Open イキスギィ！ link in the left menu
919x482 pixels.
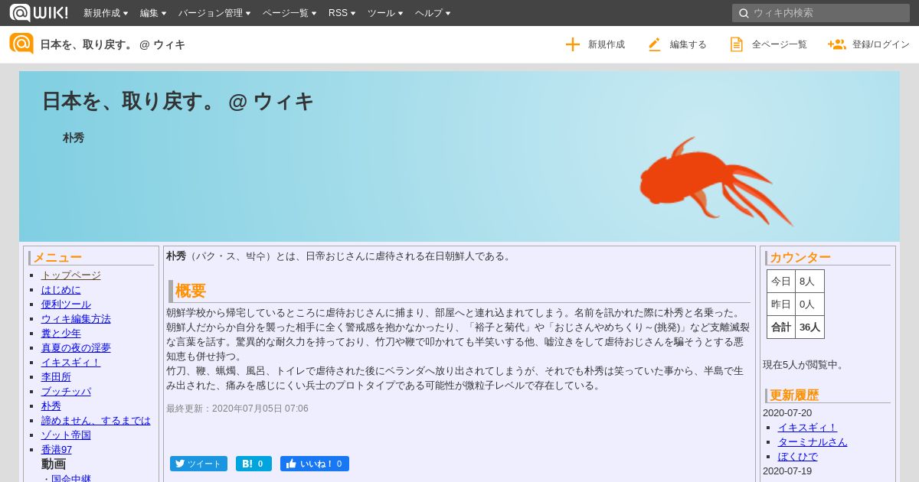coord(70,362)
